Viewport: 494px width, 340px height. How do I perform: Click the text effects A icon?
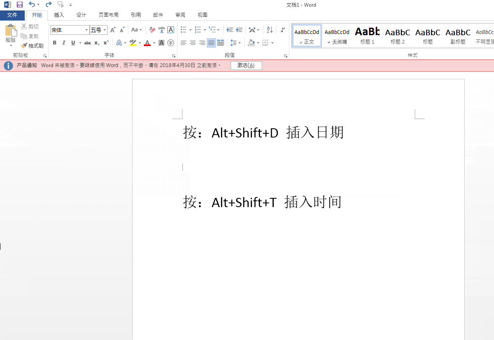pyautogui.click(x=119, y=42)
